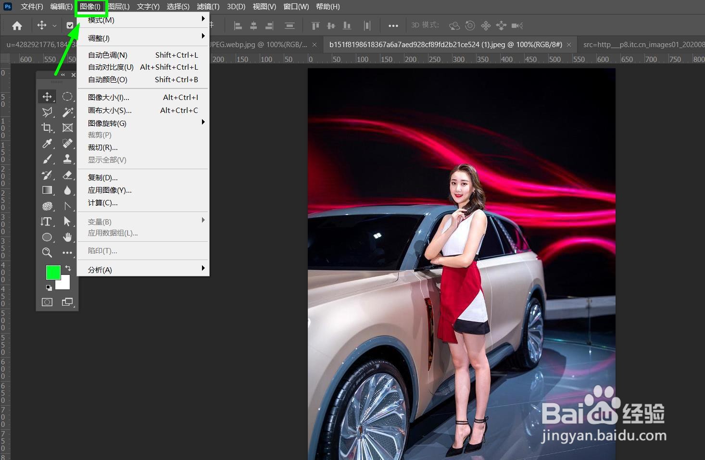Switch to the b151f8198618367a jpeg document tab
705x460 pixels.
pos(446,44)
